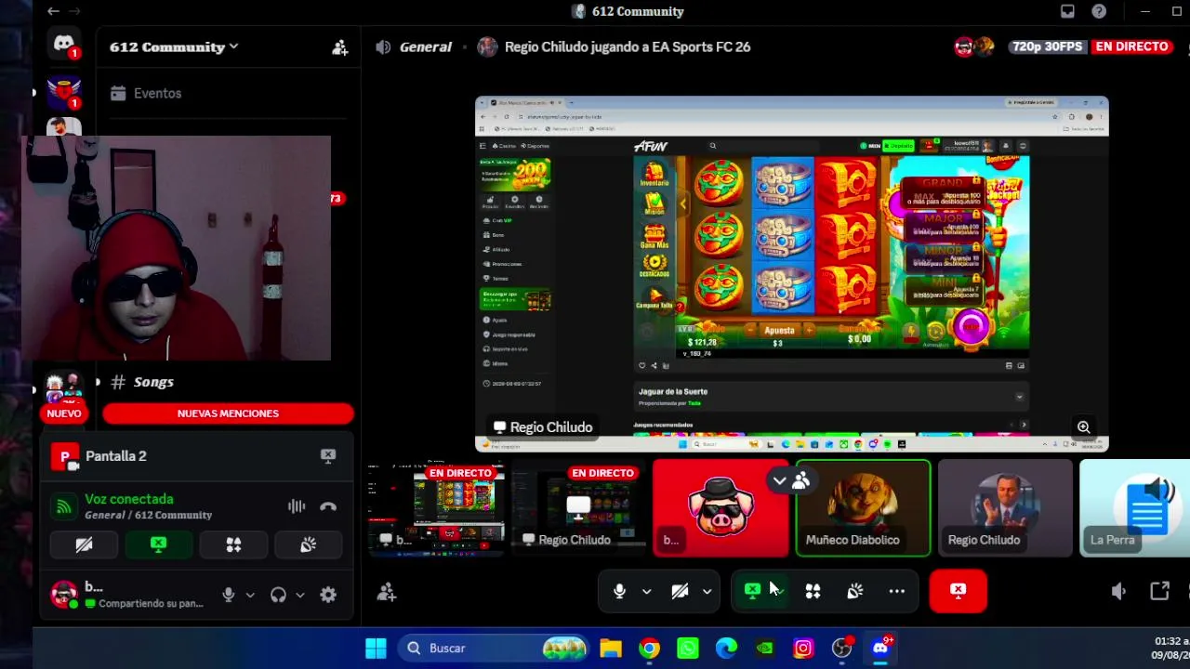Open the Discord inbox icon
Viewport: 1190px width, 669px height.
coord(1067,11)
